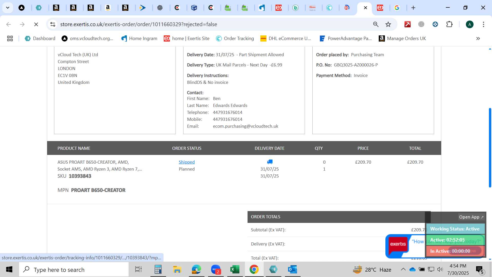The image size is (492, 277).
Task: Open the red arrow extension
Action: pos(407,24)
